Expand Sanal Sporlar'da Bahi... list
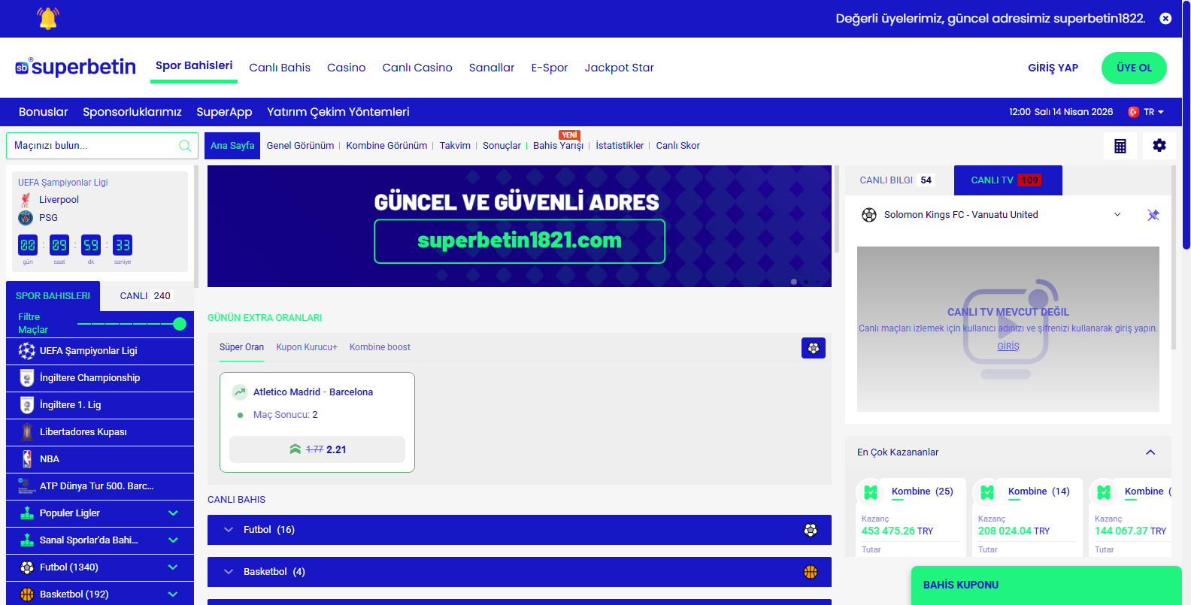 (173, 540)
